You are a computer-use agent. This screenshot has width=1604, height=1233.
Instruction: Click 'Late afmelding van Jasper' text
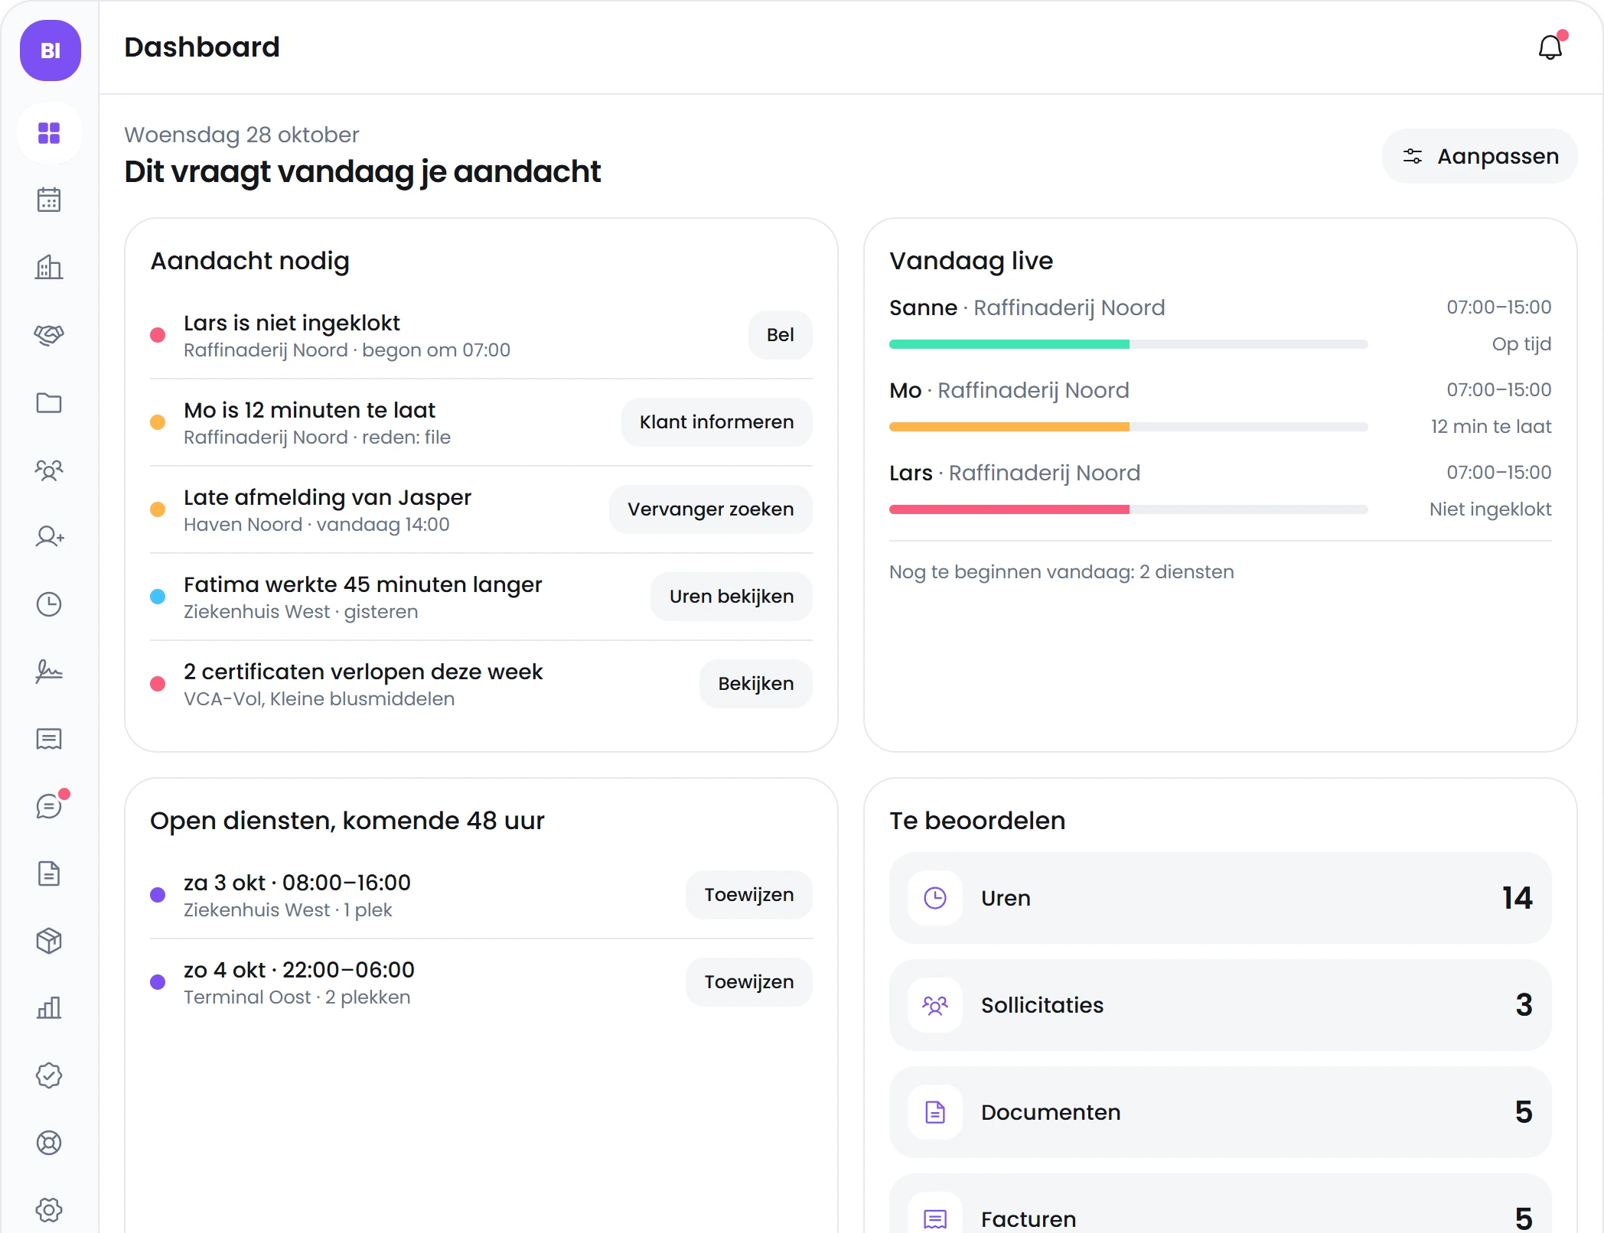click(x=328, y=497)
